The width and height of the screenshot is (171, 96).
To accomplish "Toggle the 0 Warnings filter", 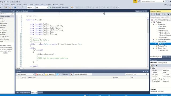I will click(50, 74).
